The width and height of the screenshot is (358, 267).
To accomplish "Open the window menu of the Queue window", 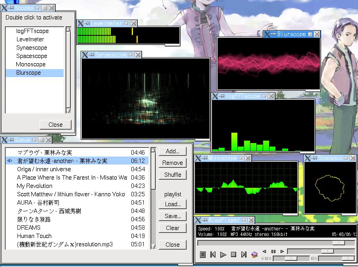I will pos(4,140).
